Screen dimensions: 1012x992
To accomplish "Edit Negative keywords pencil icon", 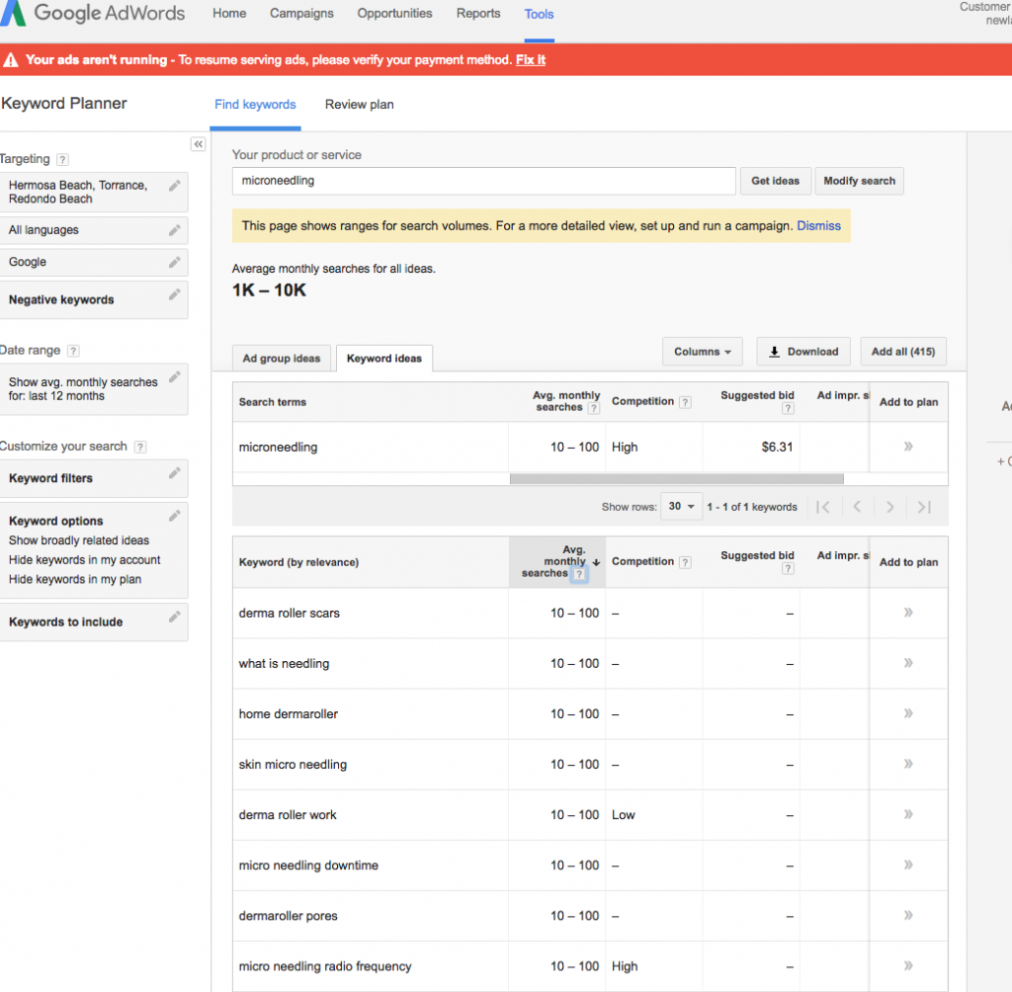I will 174,294.
